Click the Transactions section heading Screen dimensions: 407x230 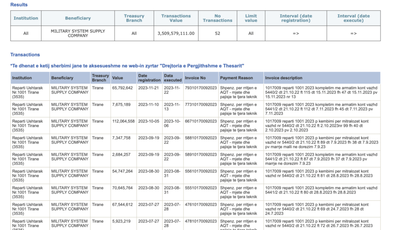pos(25,55)
